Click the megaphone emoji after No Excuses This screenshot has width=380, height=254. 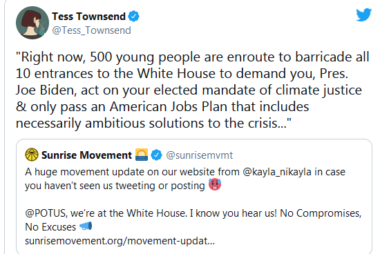[x=86, y=226]
